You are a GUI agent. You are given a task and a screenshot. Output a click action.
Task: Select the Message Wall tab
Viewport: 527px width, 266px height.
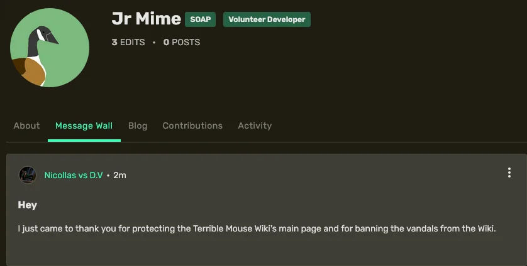84,125
